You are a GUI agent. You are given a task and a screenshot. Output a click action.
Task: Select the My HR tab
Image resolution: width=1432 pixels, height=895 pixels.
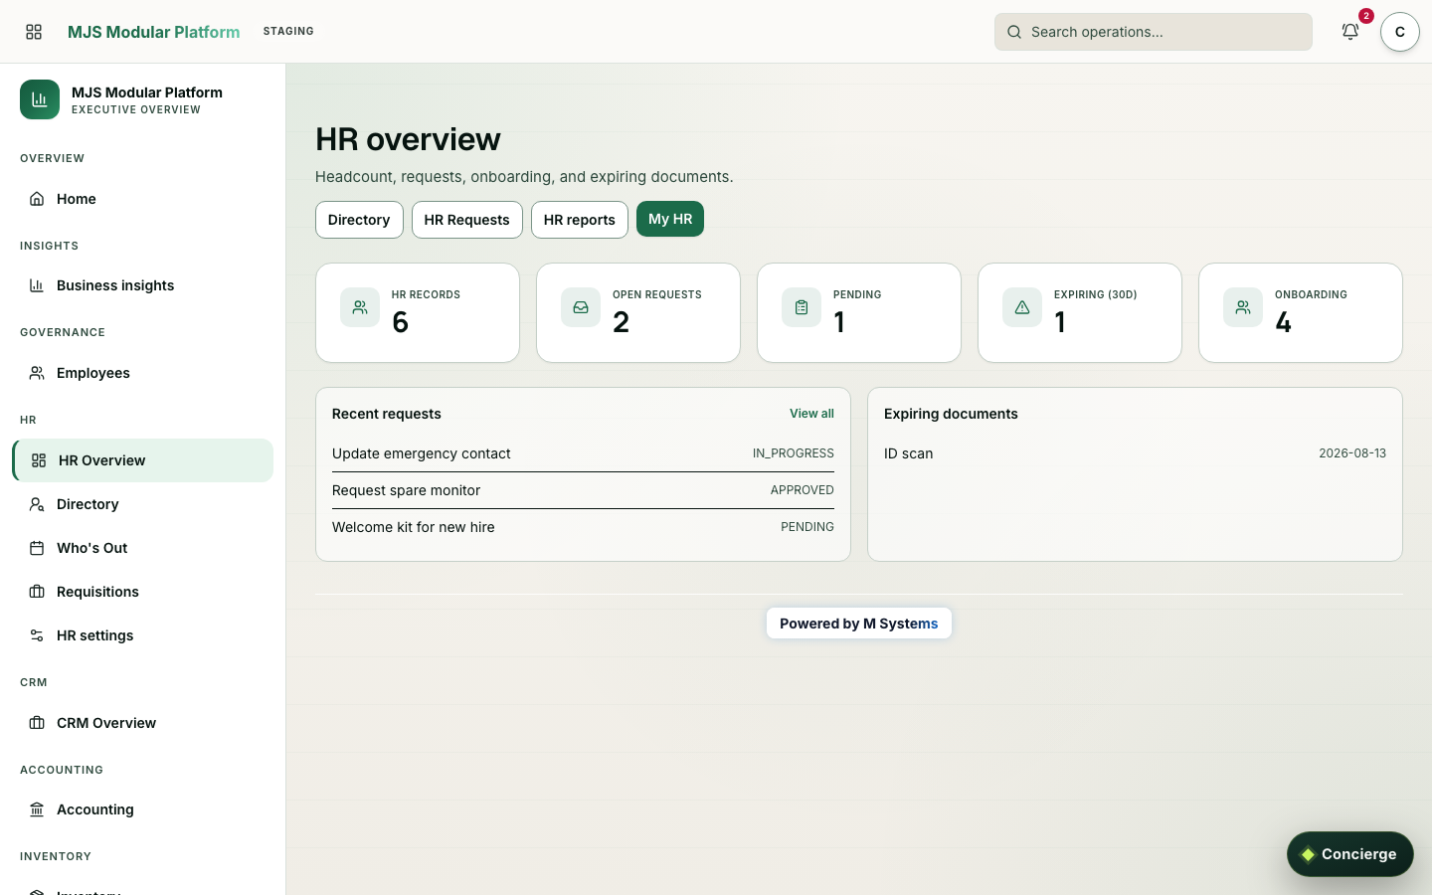point(670,219)
